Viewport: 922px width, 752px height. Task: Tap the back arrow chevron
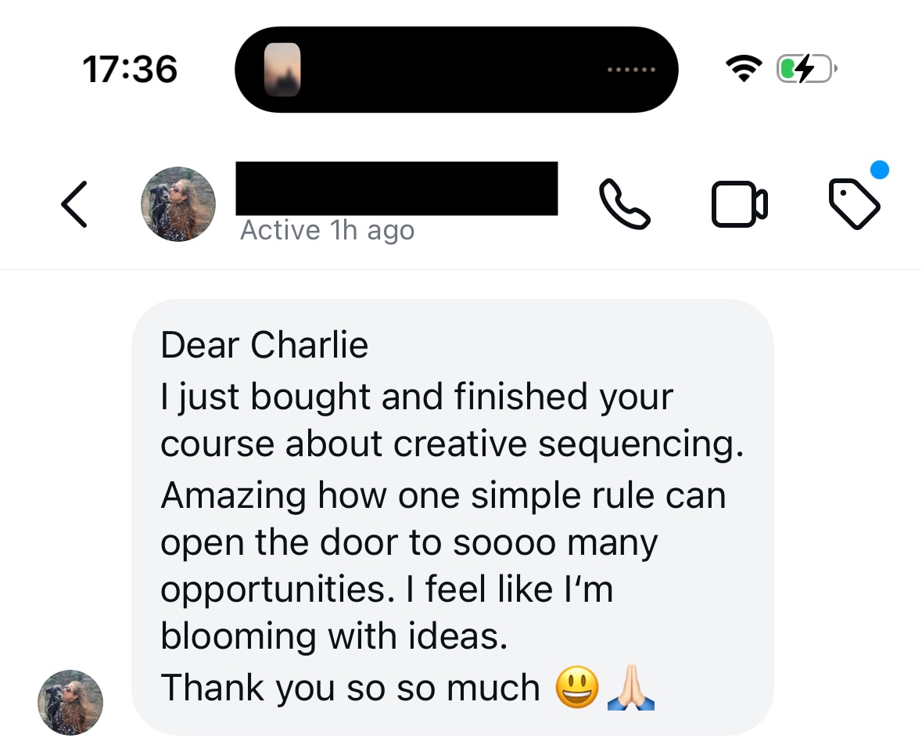pos(74,203)
